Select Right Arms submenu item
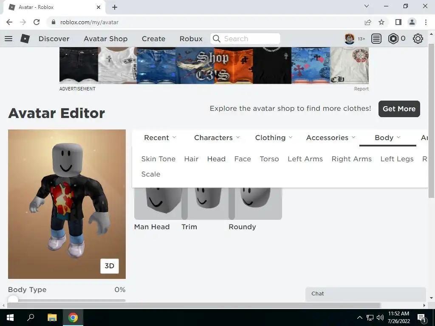Screen dimensions: 435x326 click(351, 159)
